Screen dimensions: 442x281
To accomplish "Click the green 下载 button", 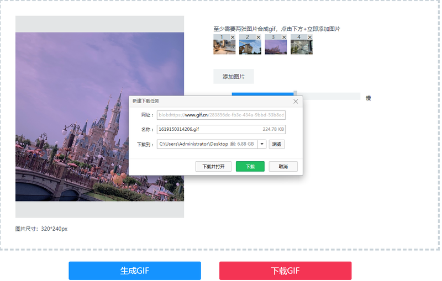I will tap(250, 166).
